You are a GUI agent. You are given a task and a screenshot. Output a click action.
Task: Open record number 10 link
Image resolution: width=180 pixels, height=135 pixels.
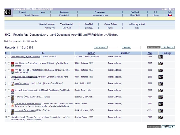coord(6,117)
